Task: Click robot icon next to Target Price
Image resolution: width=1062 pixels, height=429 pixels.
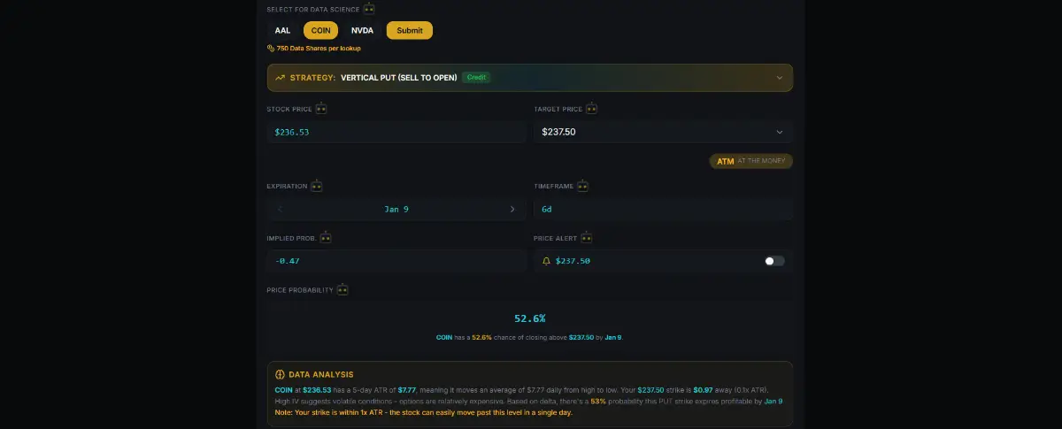Action: tap(591, 109)
